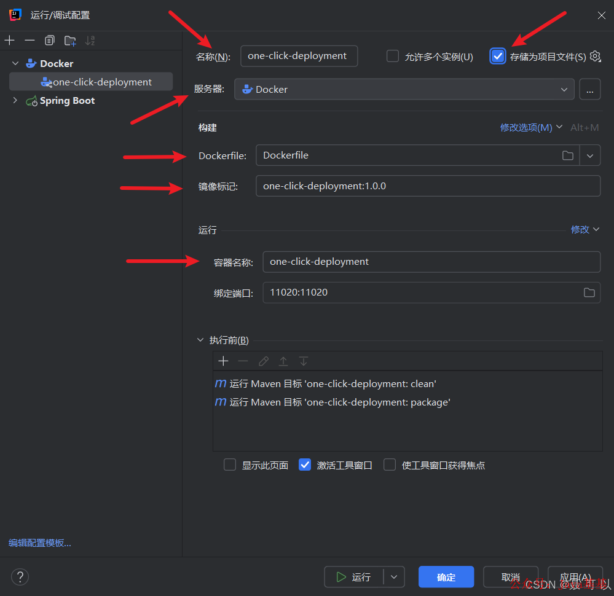Open the folder icon in 绑定端口 field
Screen dimensions: 614x596
589,292
